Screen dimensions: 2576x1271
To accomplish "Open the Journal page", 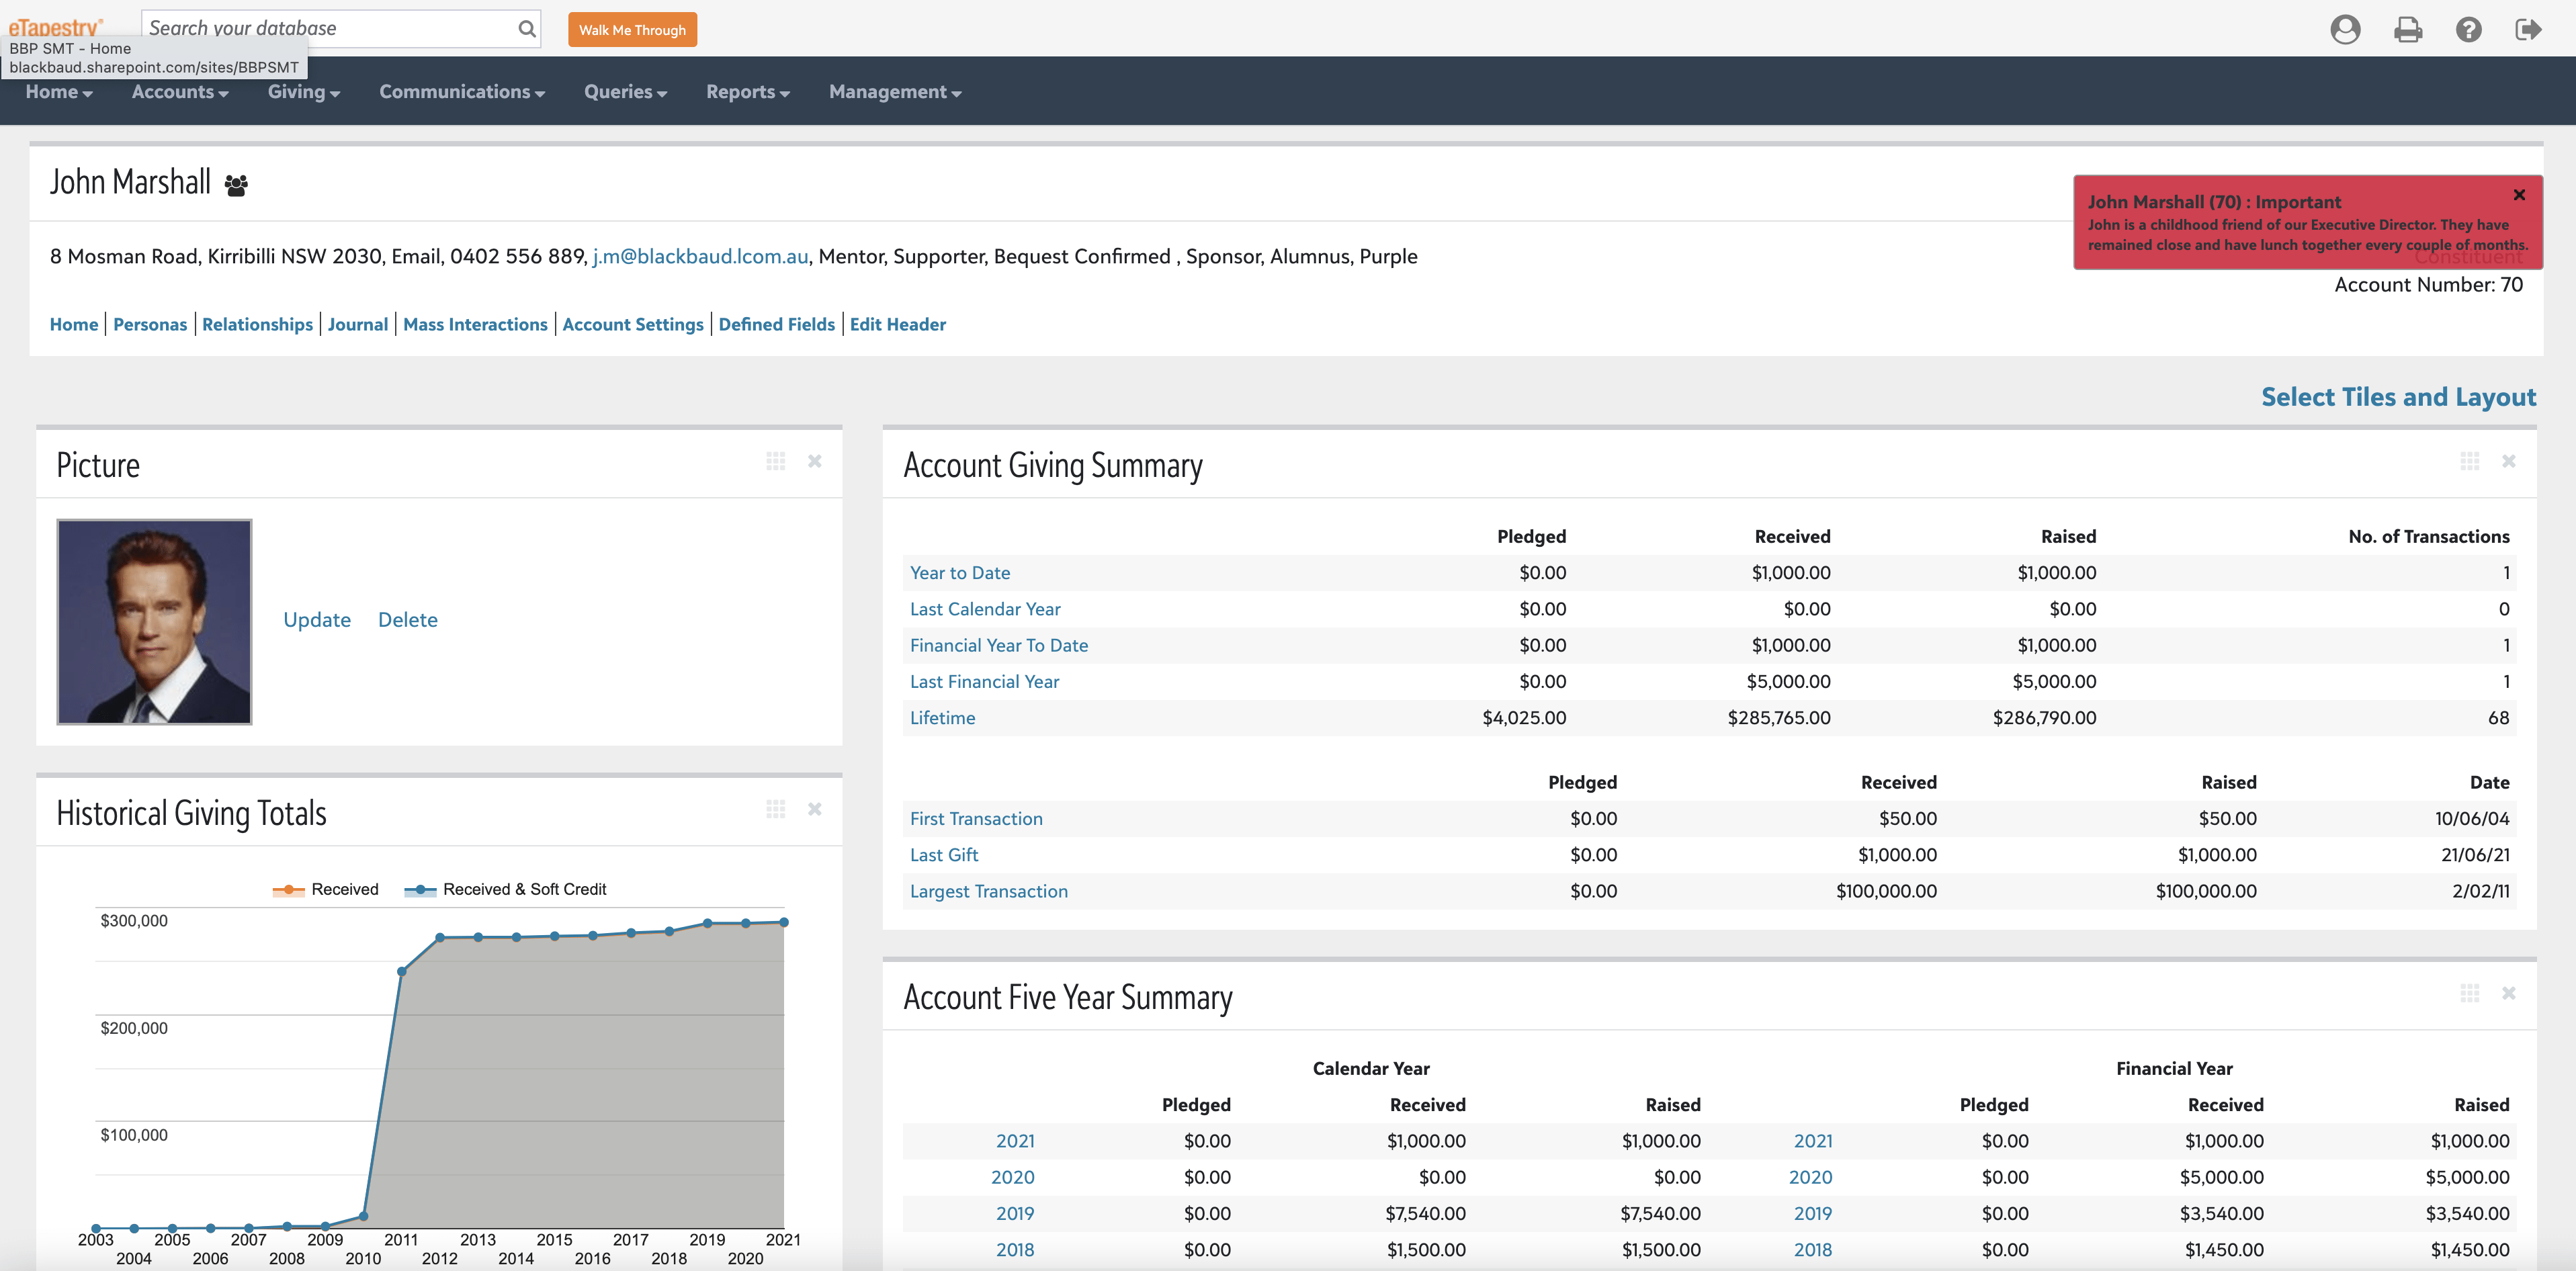I will point(358,324).
